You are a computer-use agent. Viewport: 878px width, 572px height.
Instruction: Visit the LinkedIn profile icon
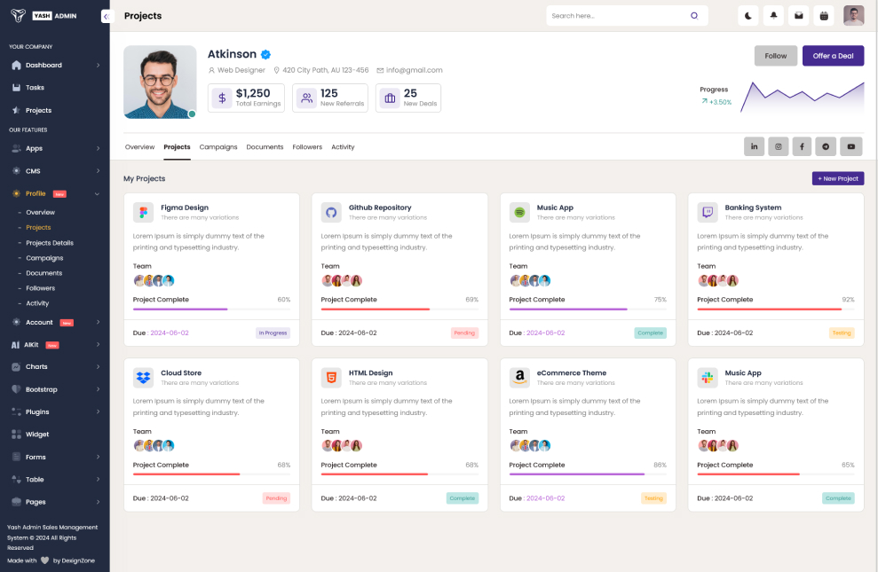(755, 146)
